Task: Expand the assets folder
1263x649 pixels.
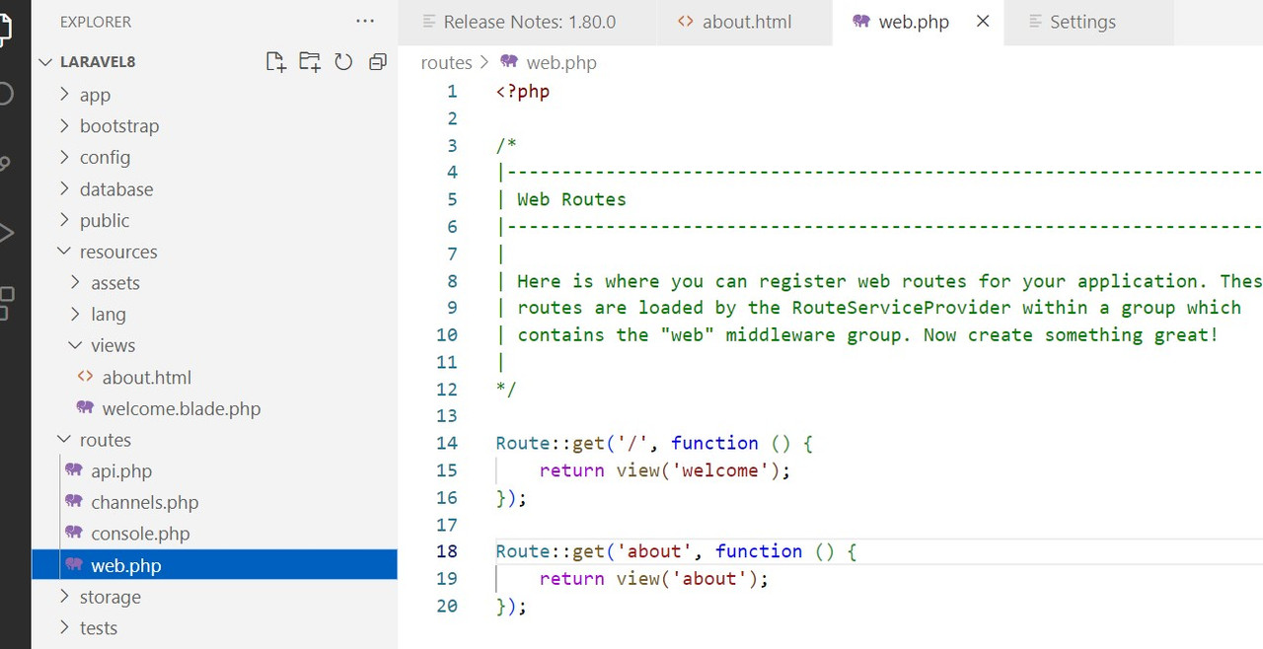Action: [76, 283]
